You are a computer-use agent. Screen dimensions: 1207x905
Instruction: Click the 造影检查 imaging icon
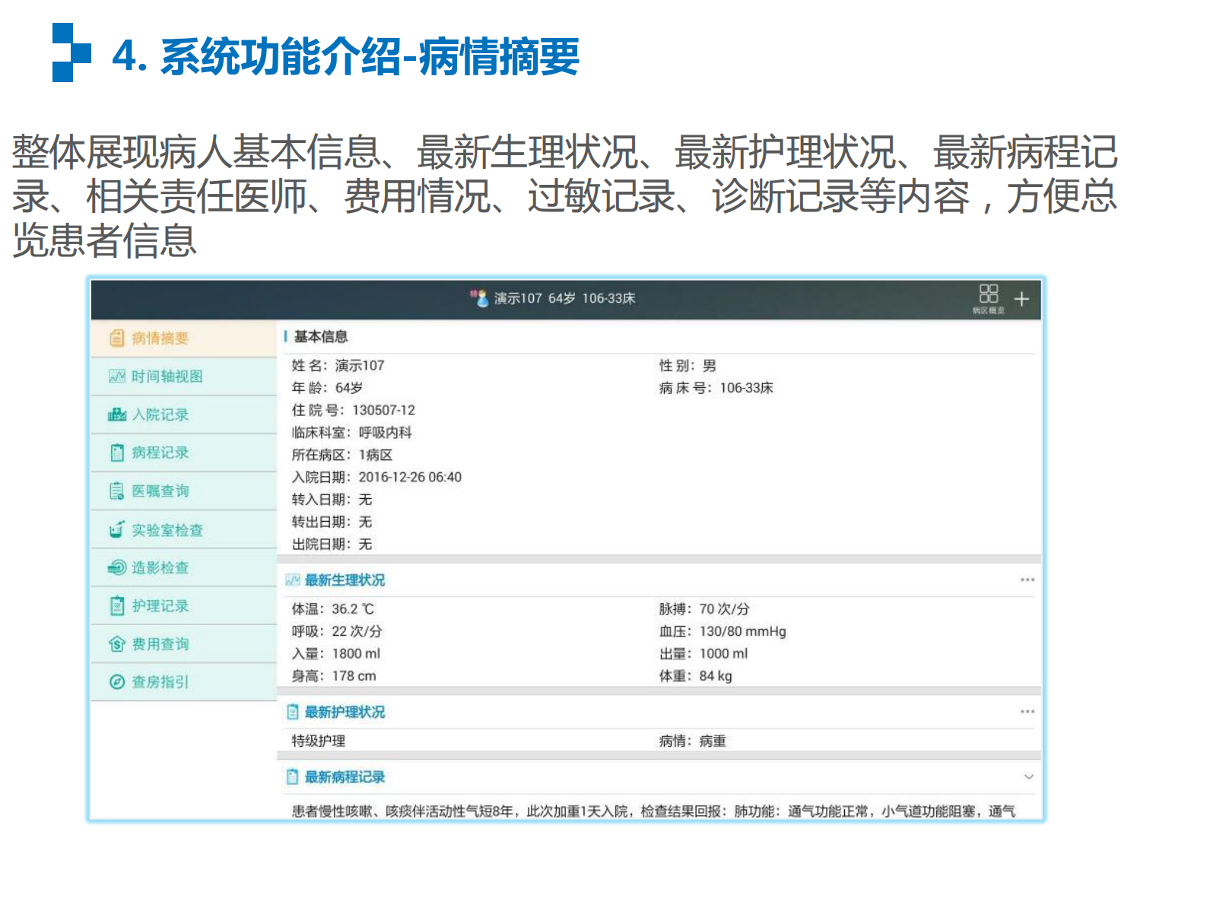coord(116,567)
